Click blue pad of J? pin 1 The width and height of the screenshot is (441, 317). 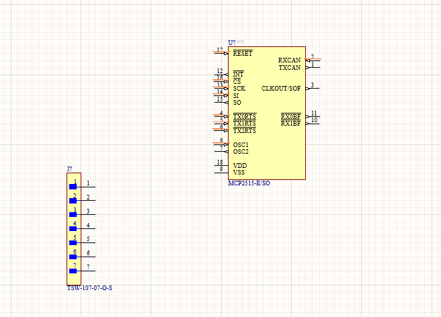coord(73,187)
